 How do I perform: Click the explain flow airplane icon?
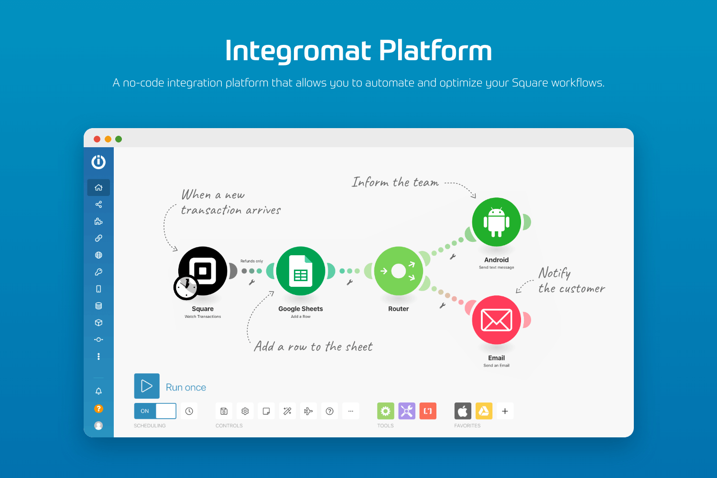[308, 411]
